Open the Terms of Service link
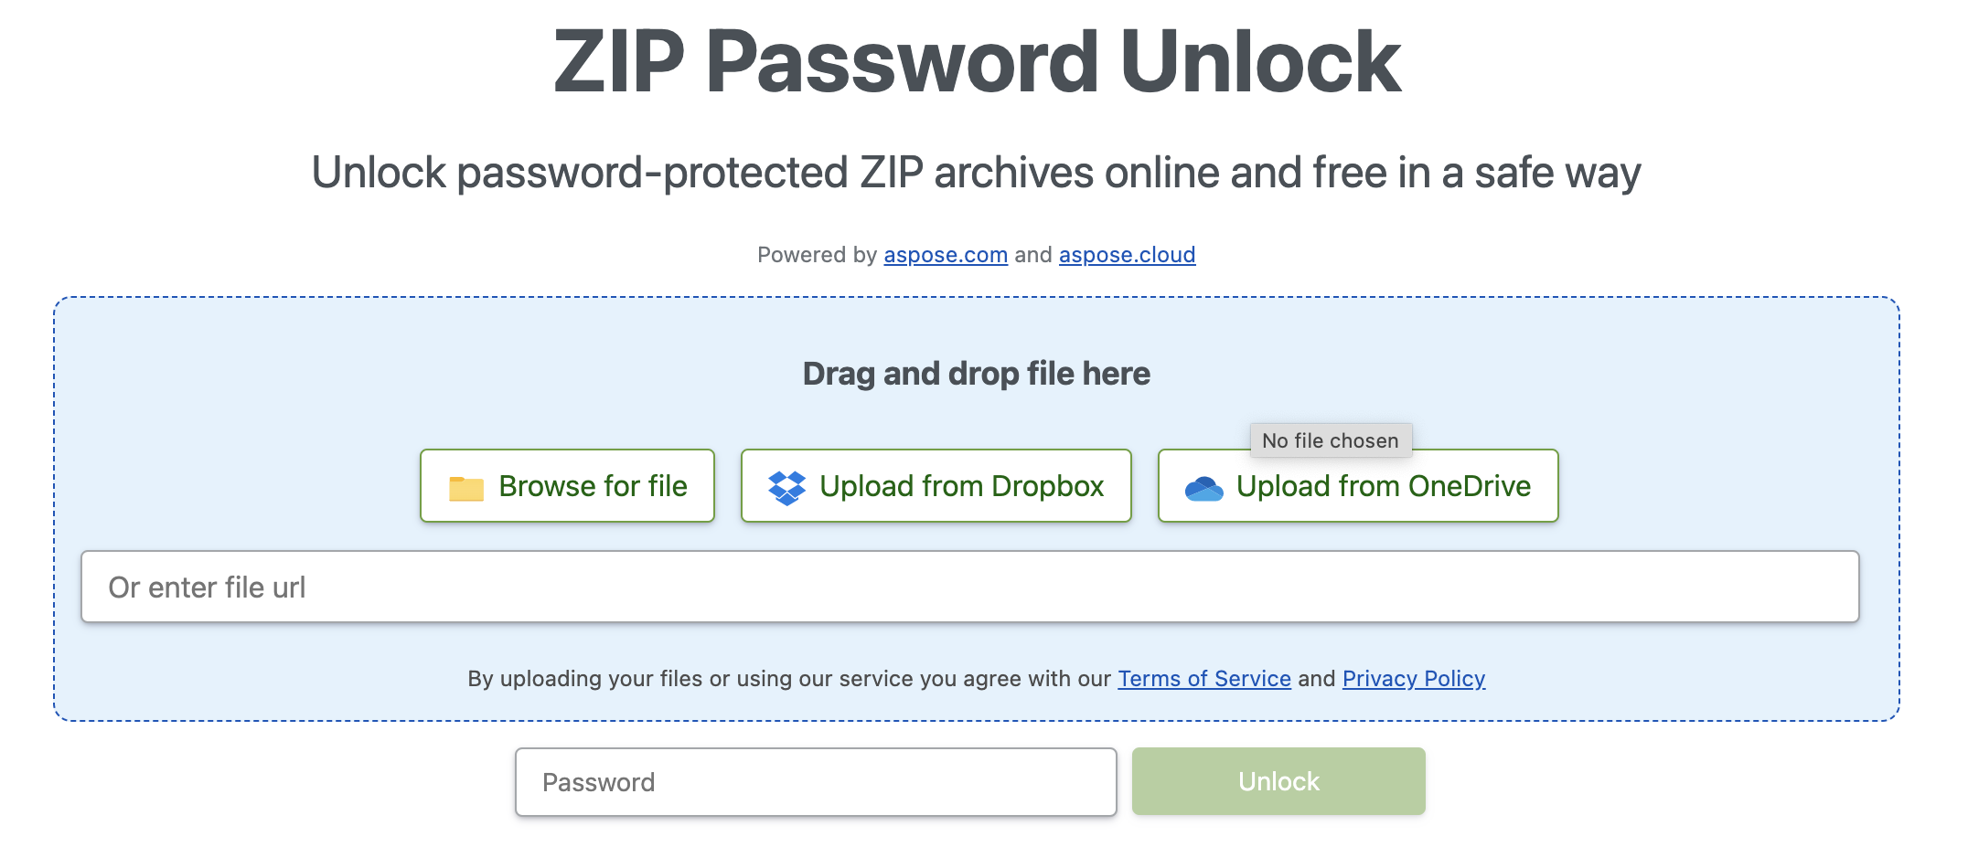This screenshot has width=1968, height=868. tap(1204, 679)
